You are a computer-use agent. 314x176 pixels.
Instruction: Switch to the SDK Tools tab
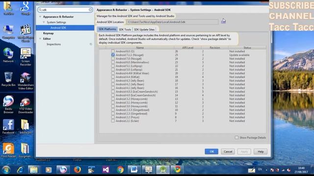tap(125, 29)
